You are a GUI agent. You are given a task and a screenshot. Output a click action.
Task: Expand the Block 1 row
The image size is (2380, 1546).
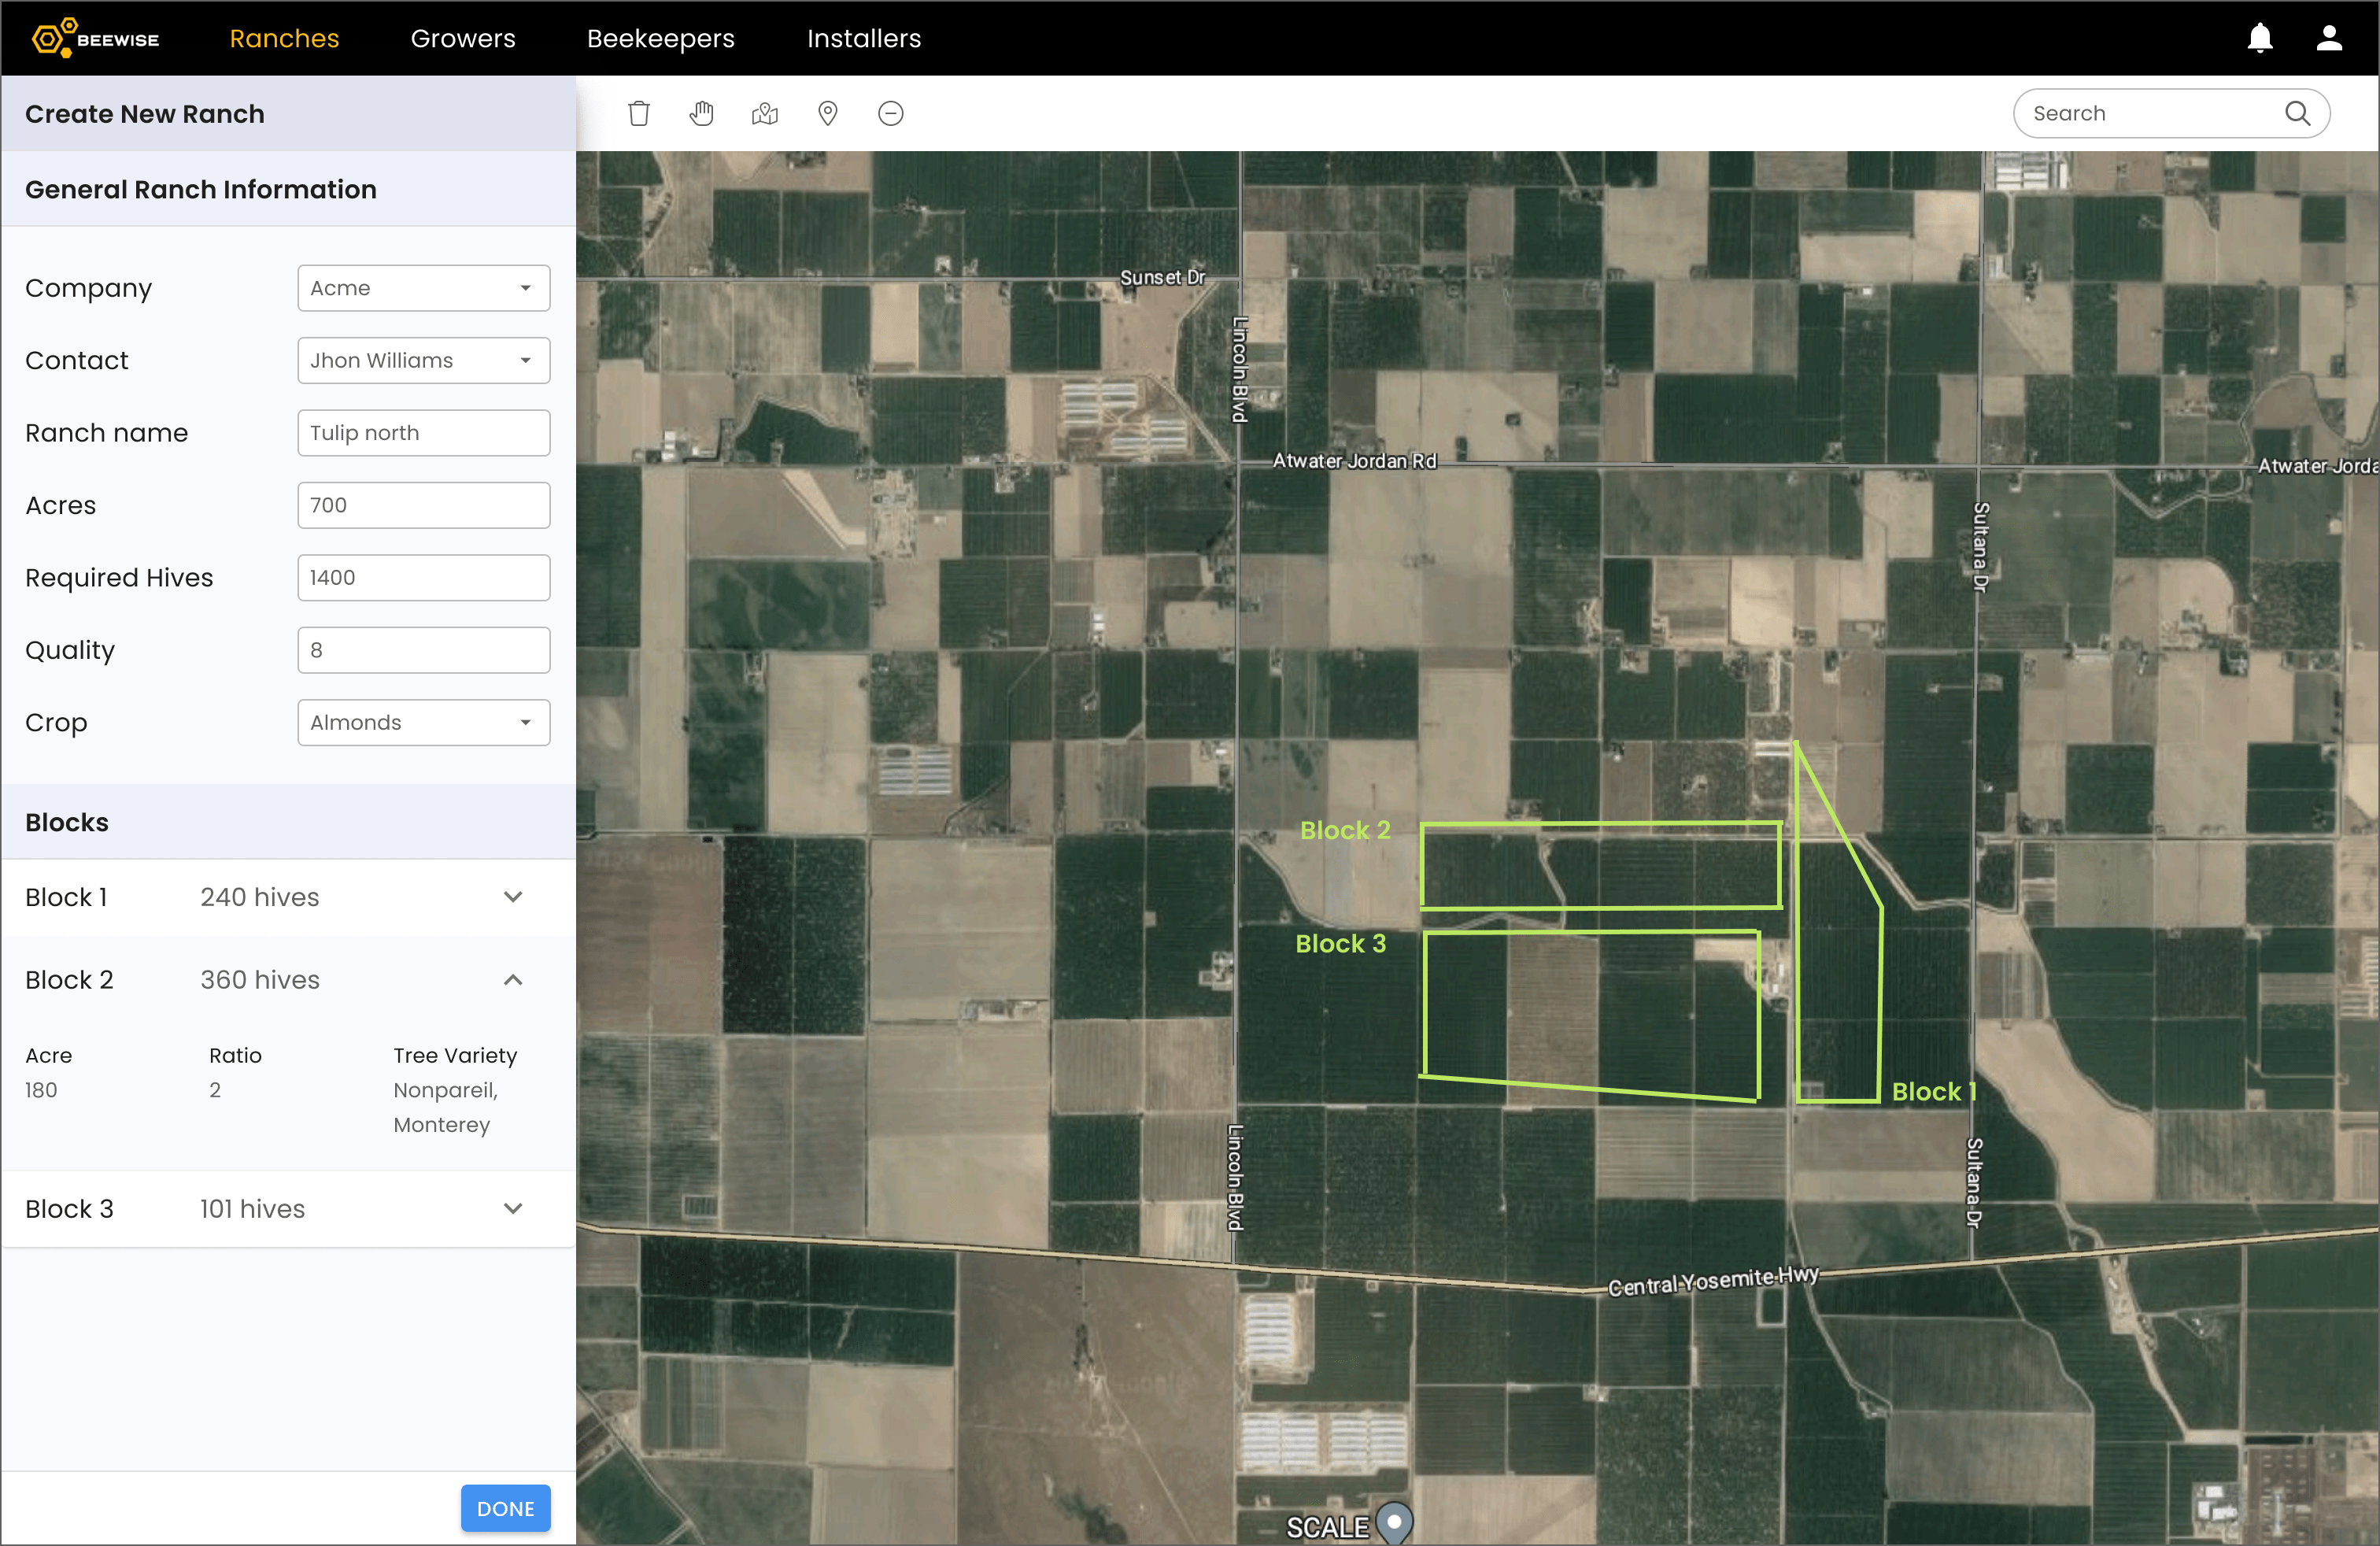[513, 897]
